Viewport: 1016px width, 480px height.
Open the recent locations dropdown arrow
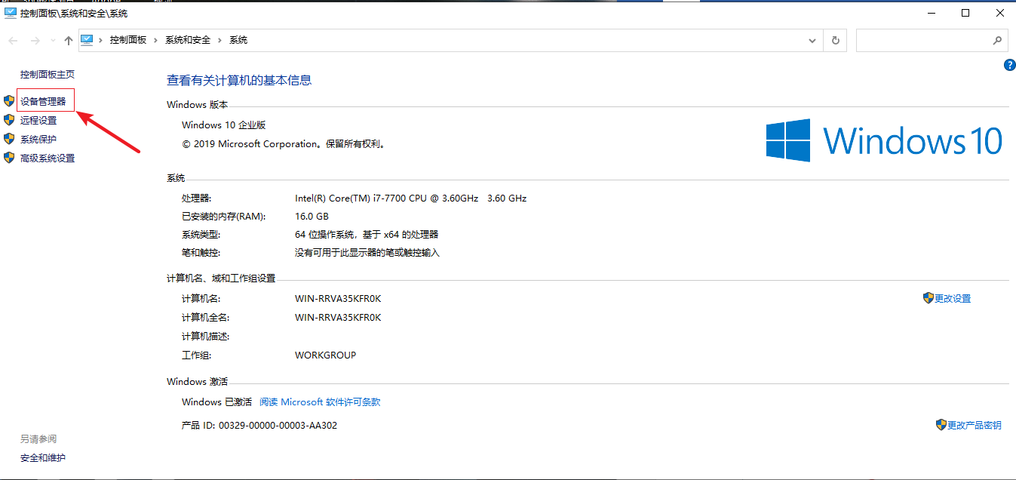[51, 41]
